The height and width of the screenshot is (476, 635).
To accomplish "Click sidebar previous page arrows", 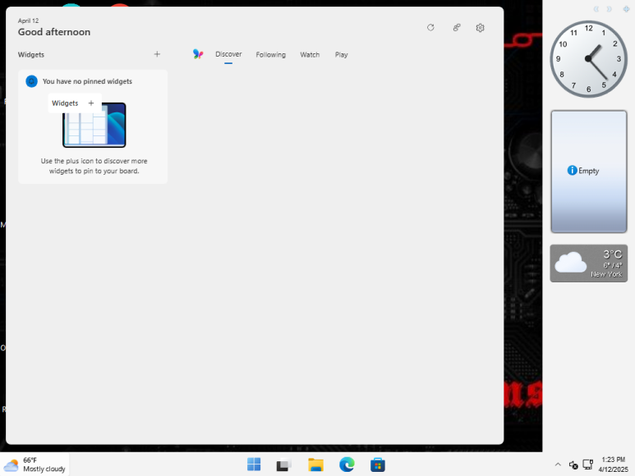I will (x=596, y=9).
